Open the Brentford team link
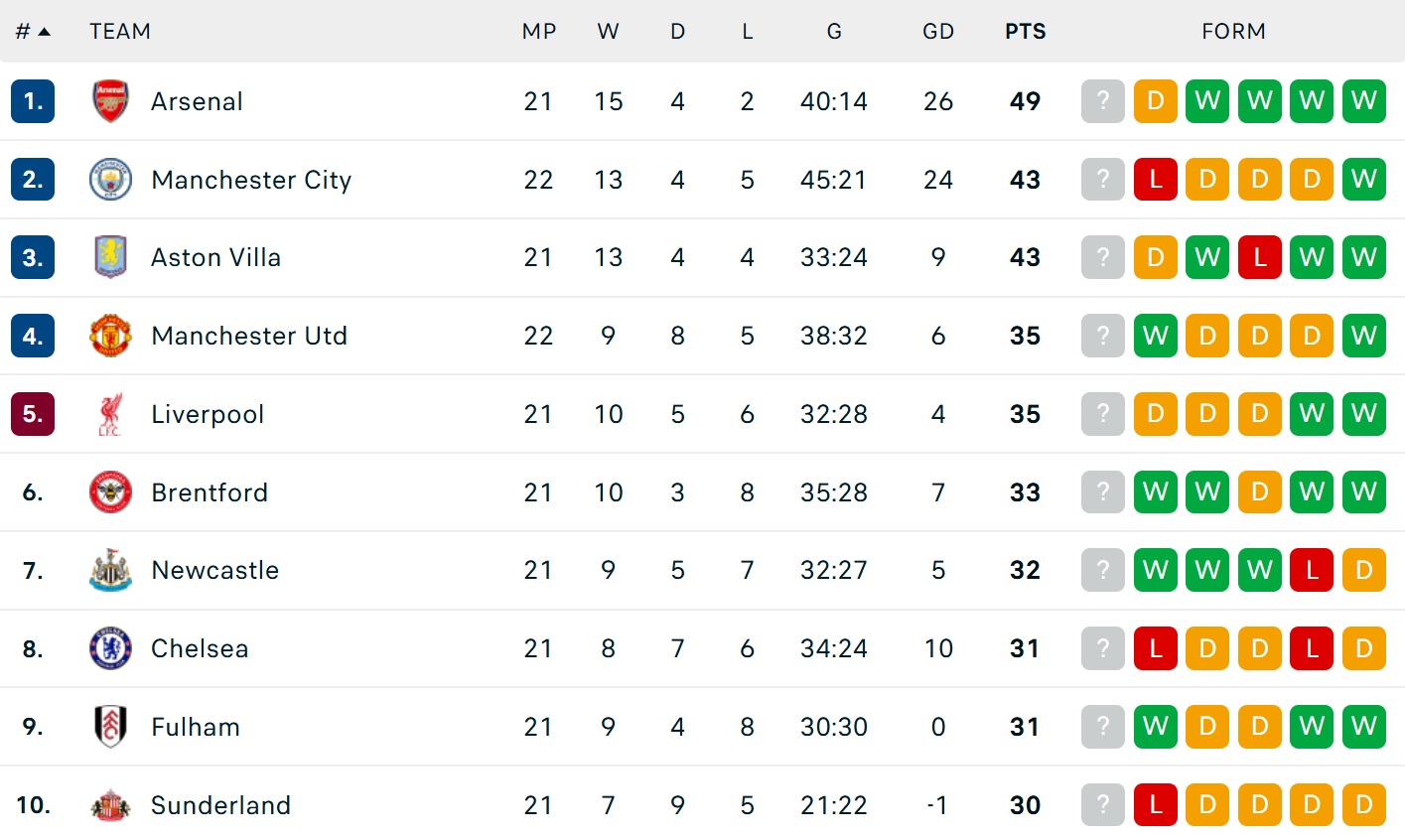1405x837 pixels. point(210,492)
